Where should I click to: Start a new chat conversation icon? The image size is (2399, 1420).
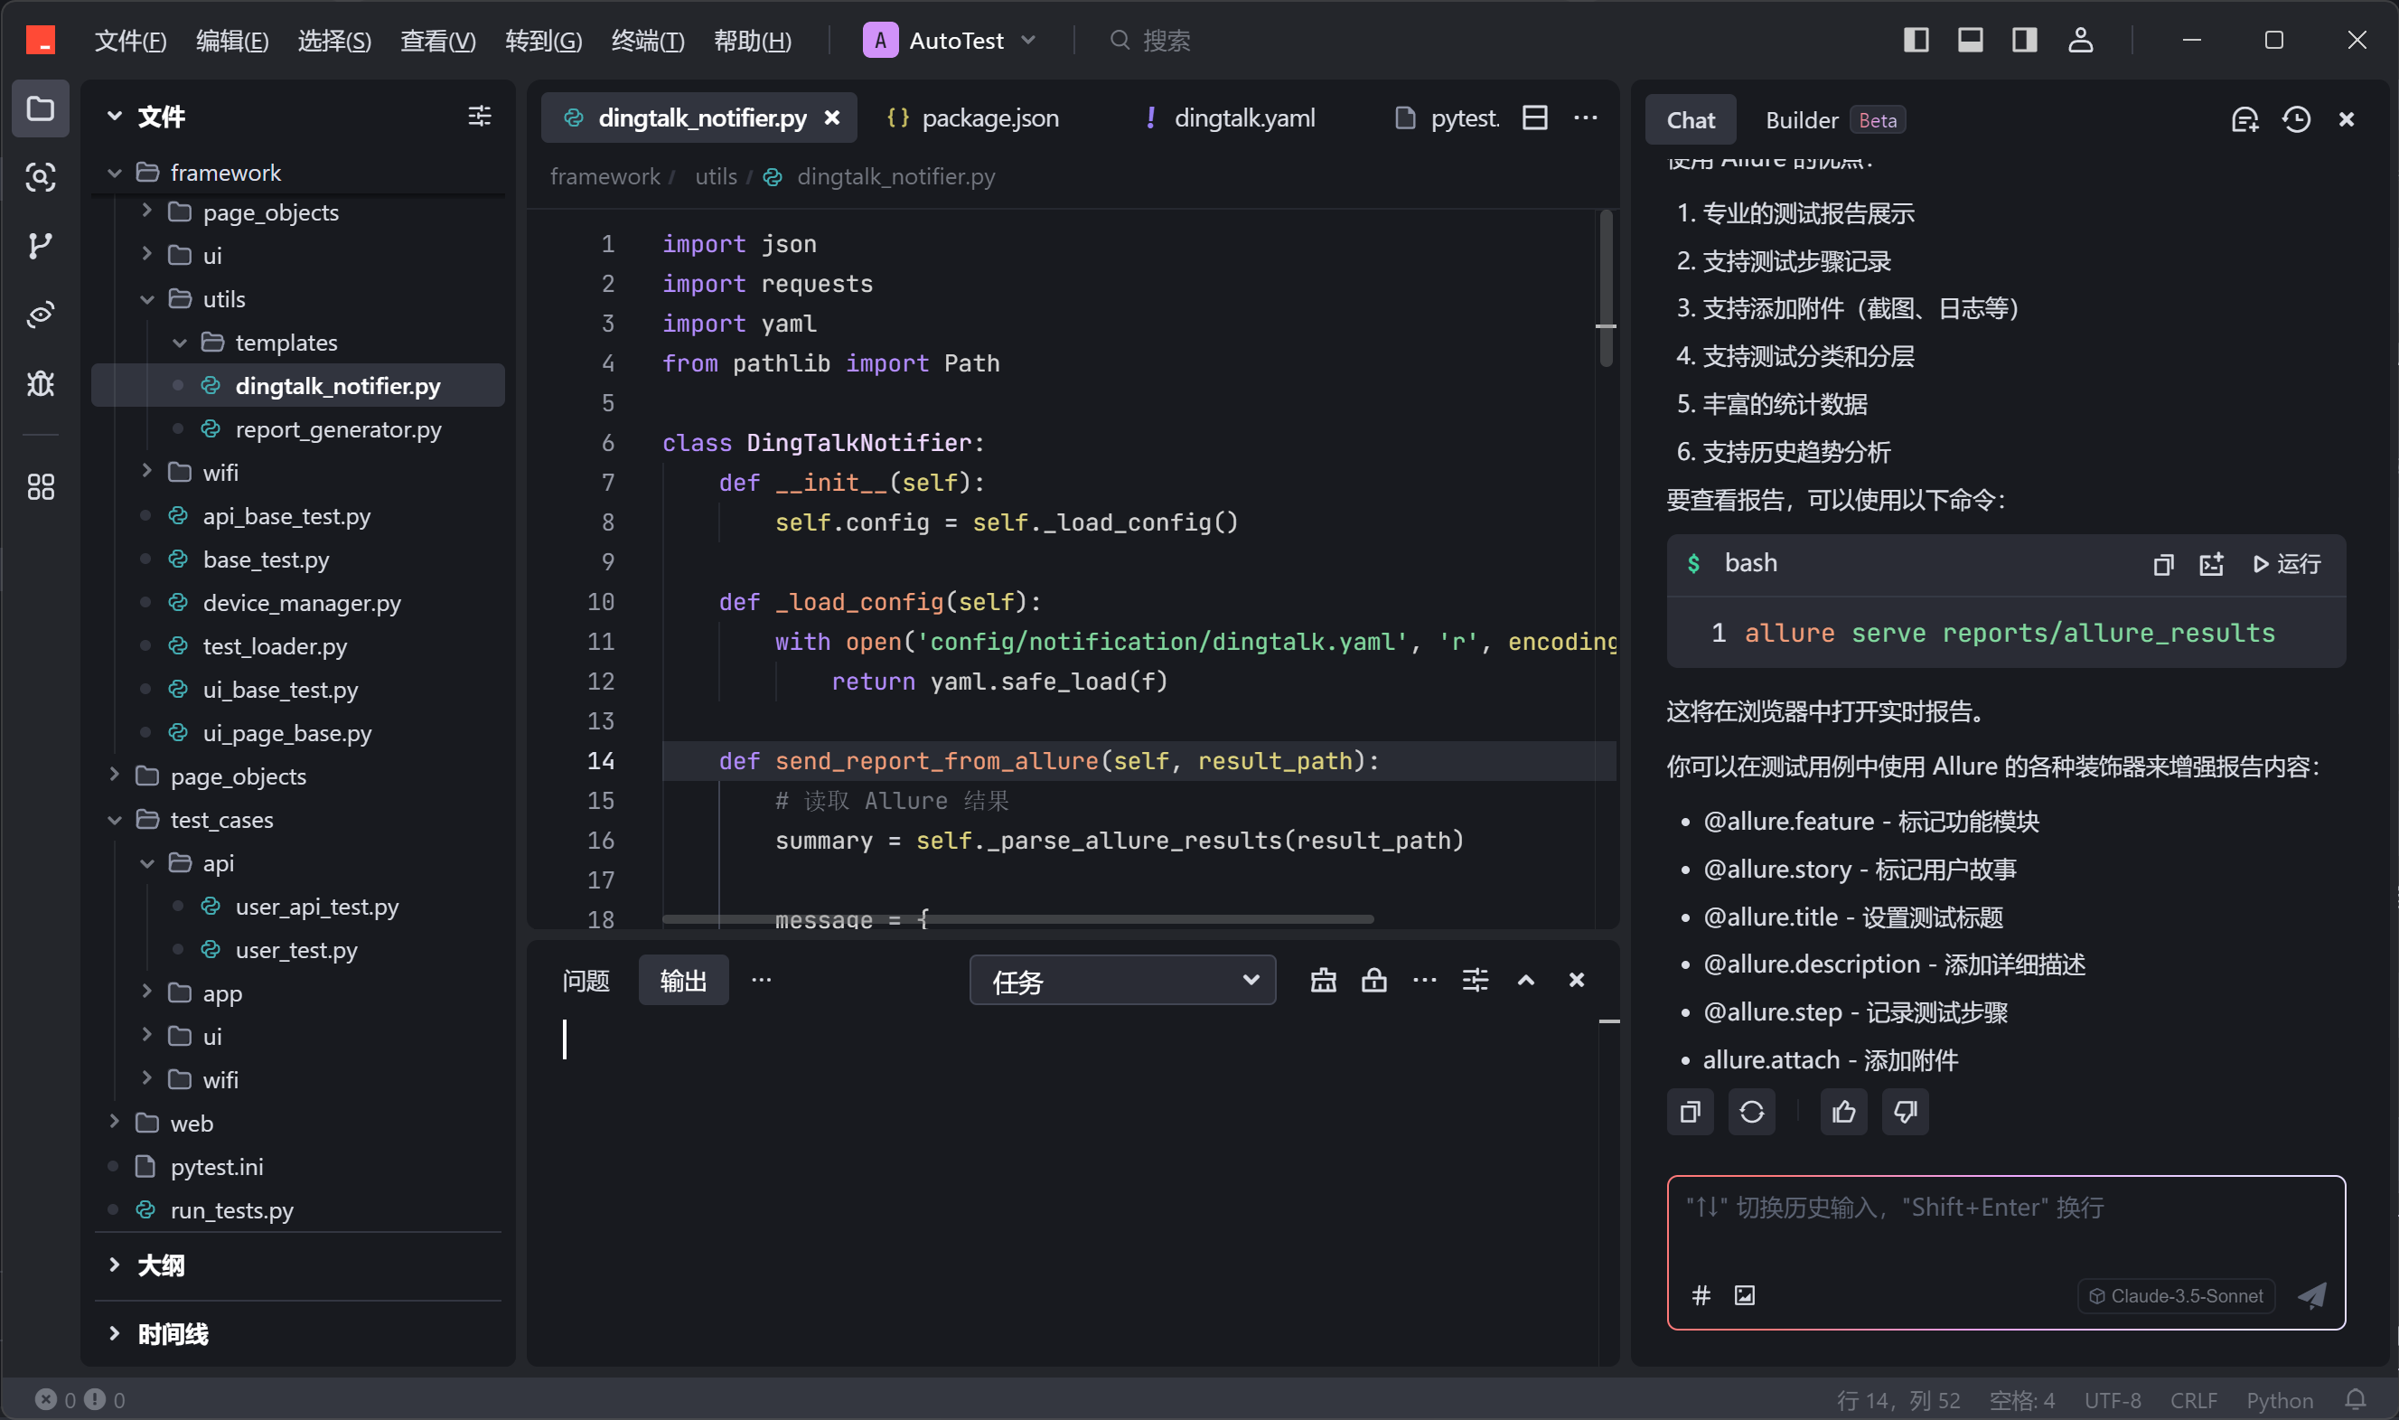[2244, 119]
